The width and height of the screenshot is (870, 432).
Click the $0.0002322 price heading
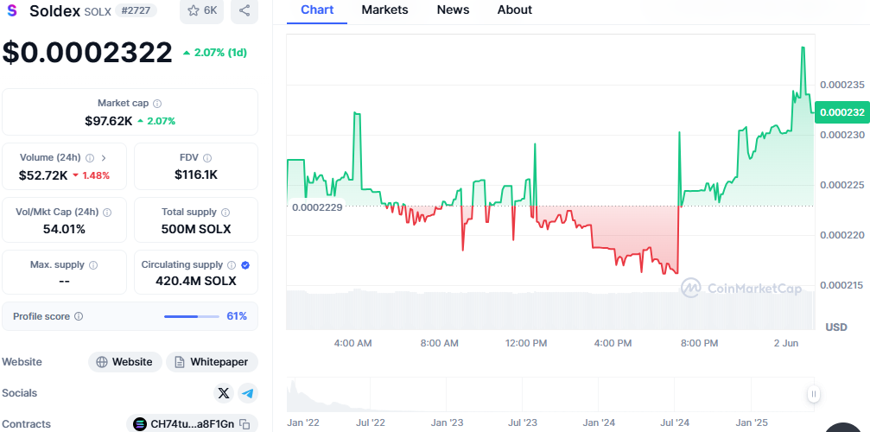pyautogui.click(x=87, y=53)
